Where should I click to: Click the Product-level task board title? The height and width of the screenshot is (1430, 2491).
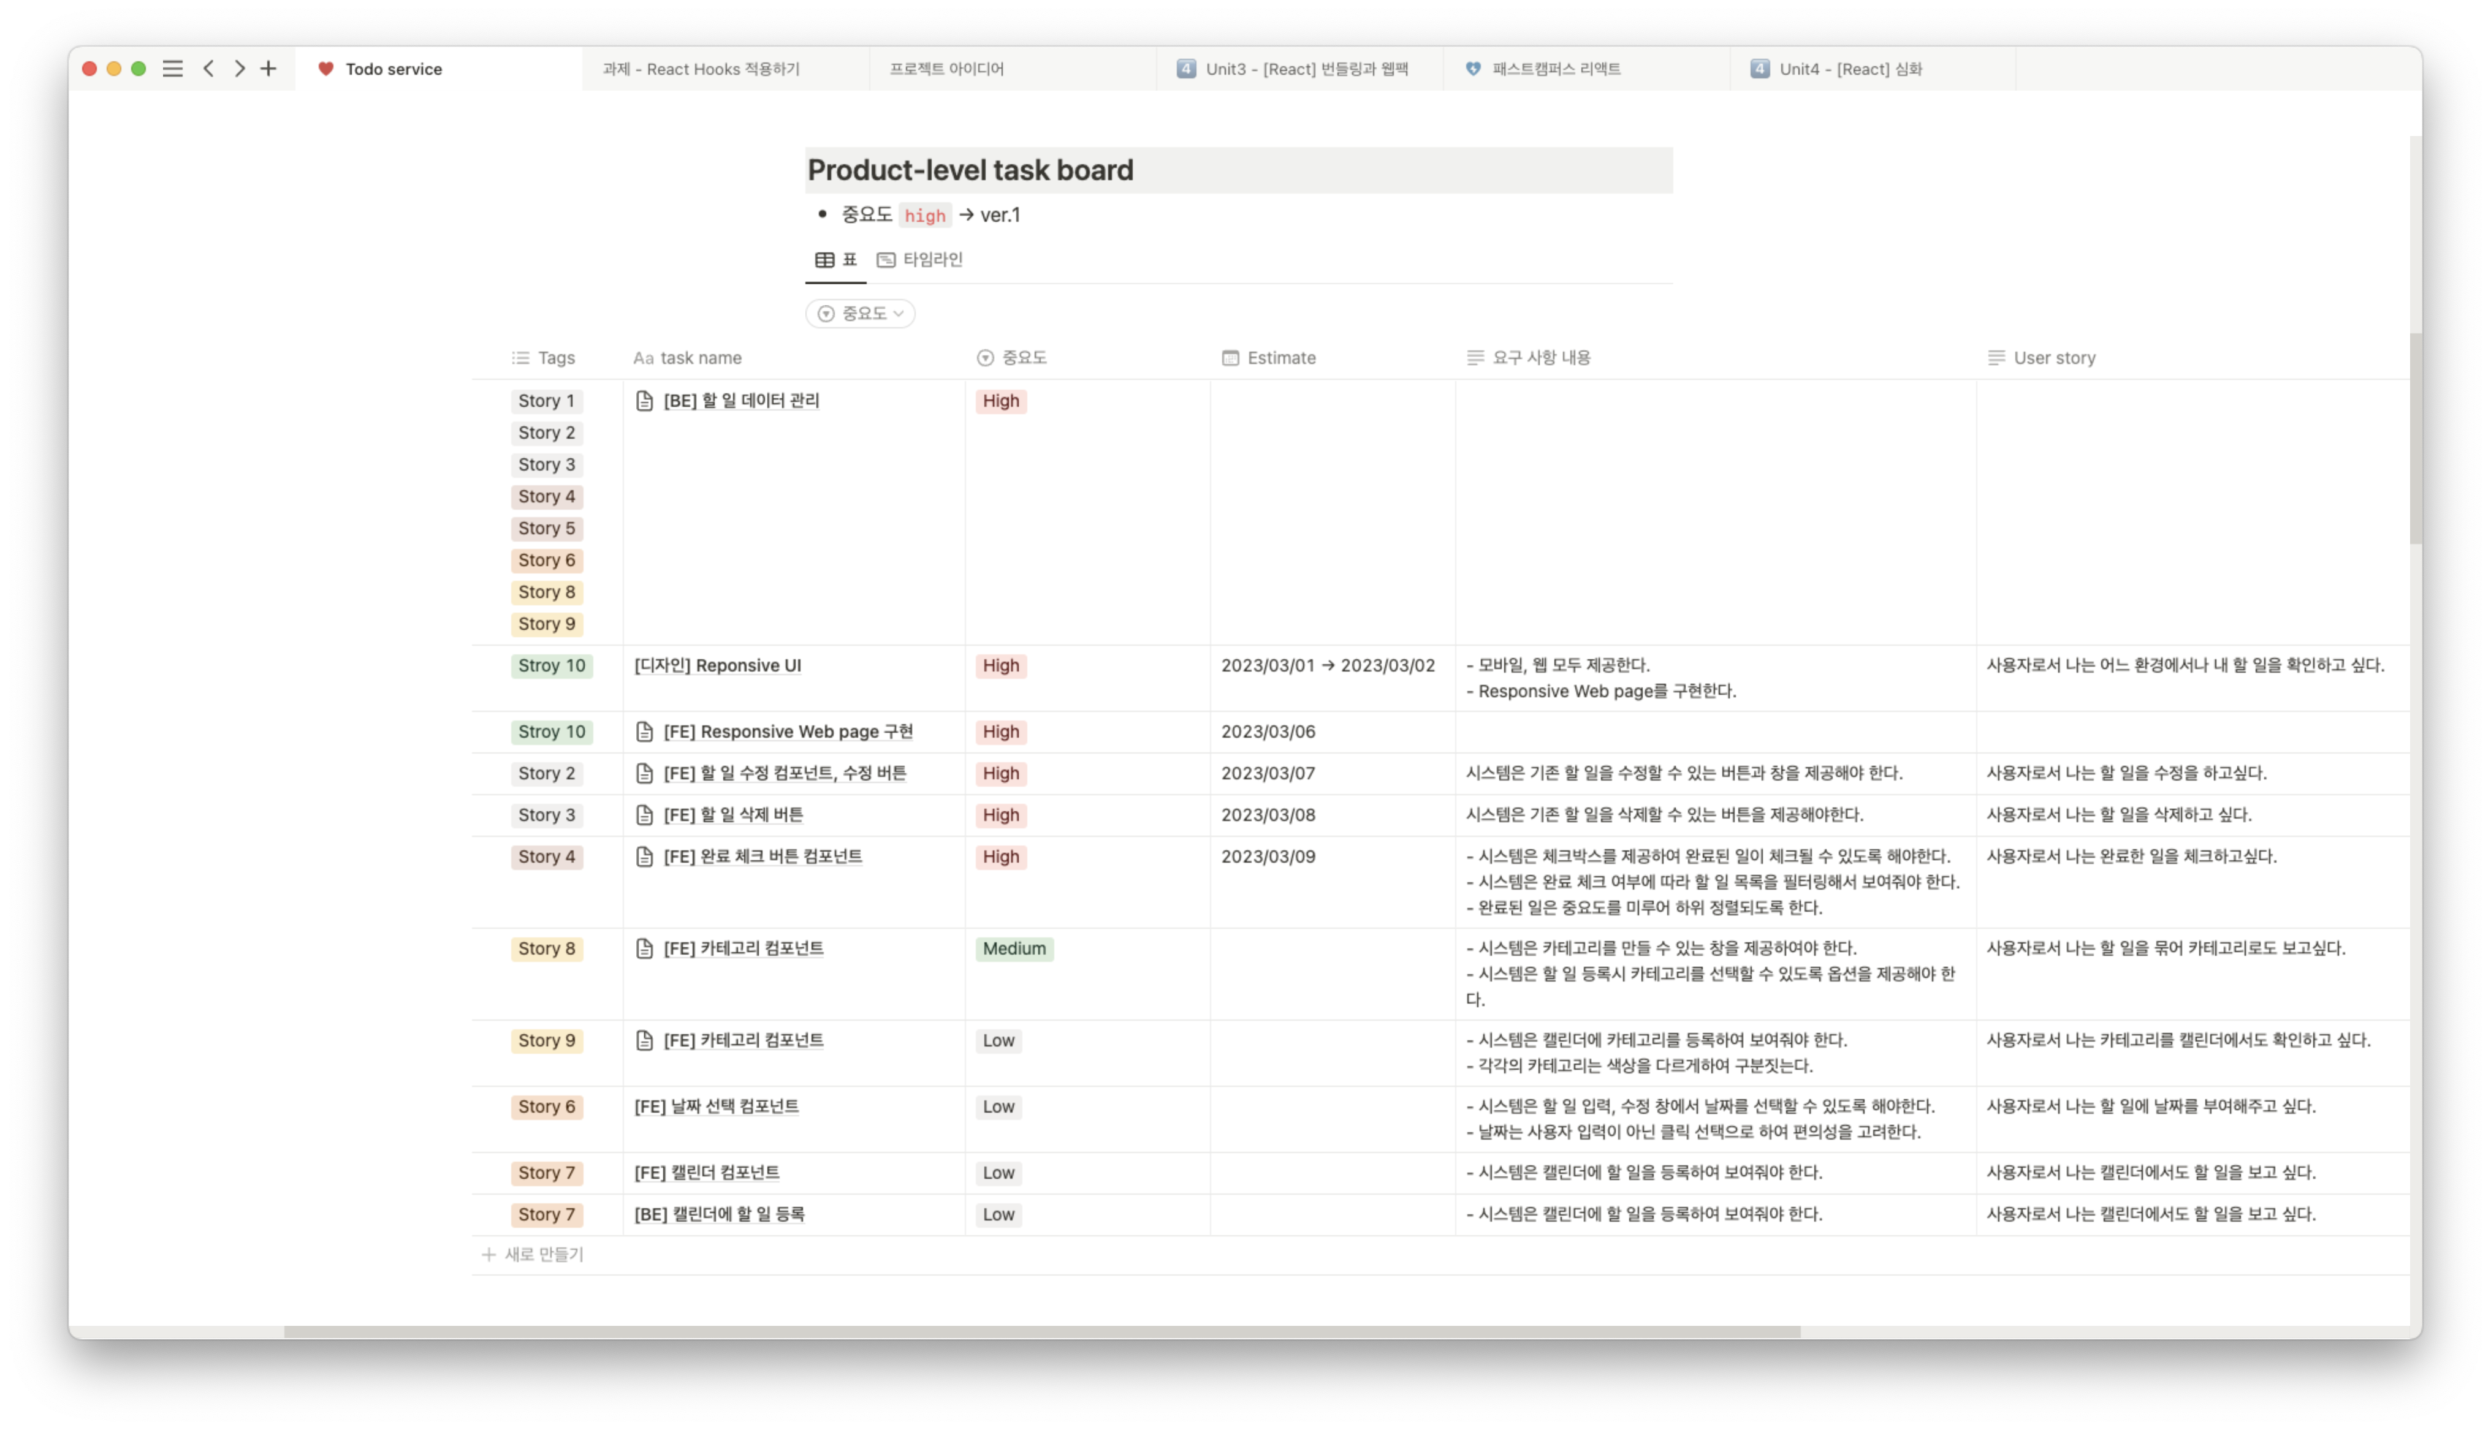(x=970, y=170)
